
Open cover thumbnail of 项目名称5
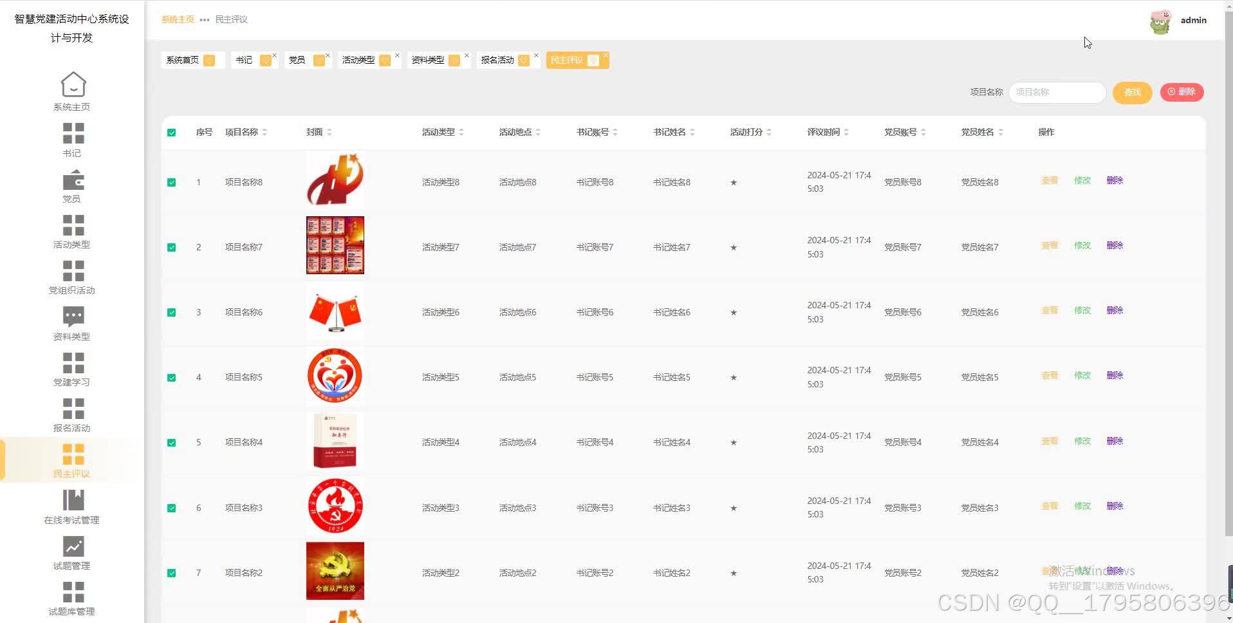coord(335,376)
